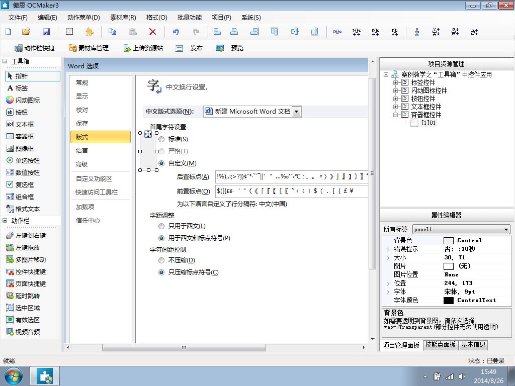
Task: Collapse the 工具箱 section
Action: 5,61
